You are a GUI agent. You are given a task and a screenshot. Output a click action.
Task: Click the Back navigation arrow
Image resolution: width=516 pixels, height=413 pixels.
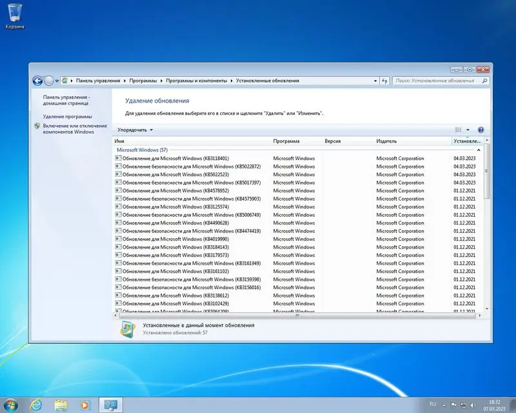37,81
